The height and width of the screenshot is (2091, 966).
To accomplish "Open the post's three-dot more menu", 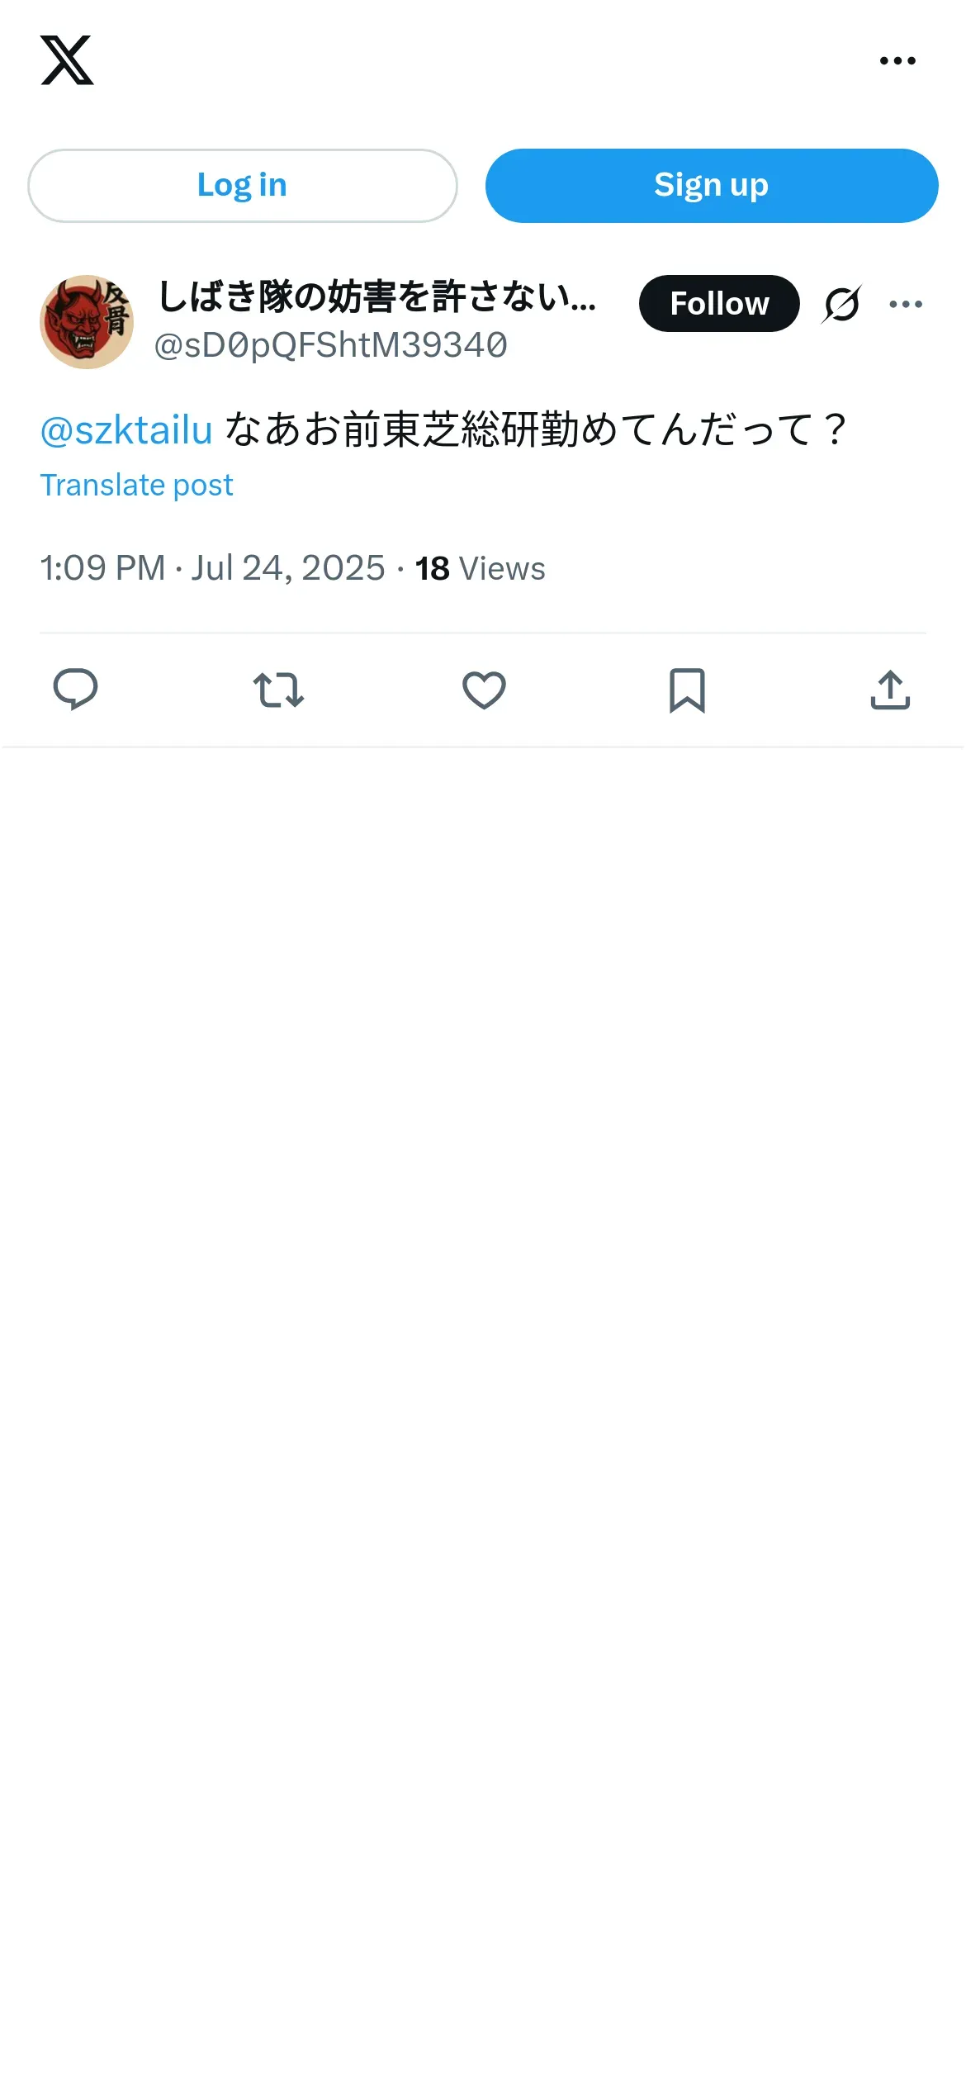I will click(x=906, y=304).
